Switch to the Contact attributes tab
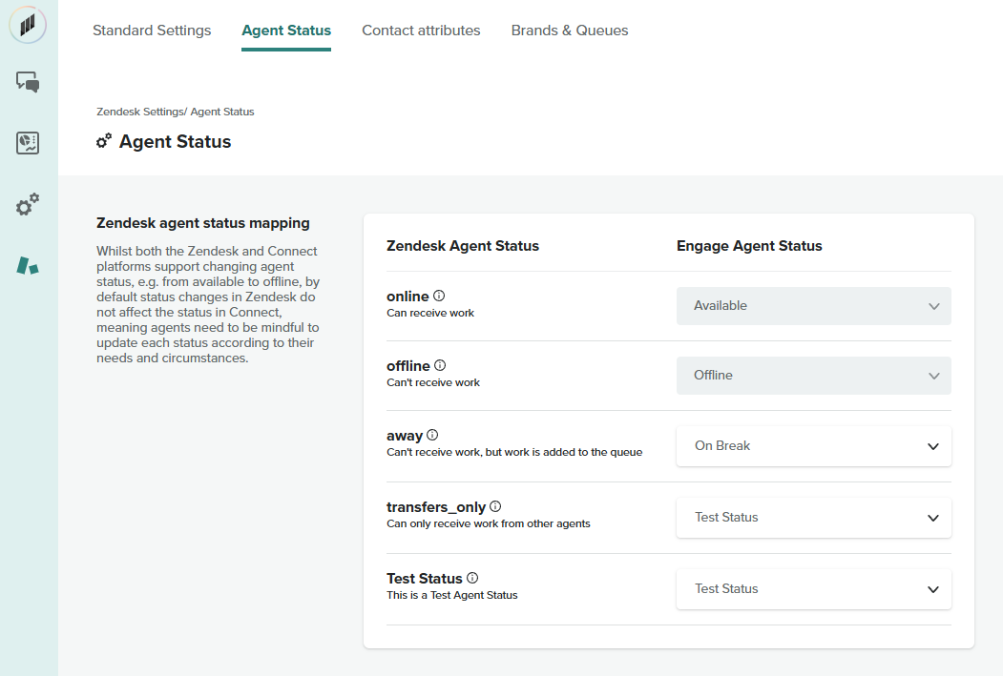This screenshot has height=676, width=1003. [x=421, y=31]
